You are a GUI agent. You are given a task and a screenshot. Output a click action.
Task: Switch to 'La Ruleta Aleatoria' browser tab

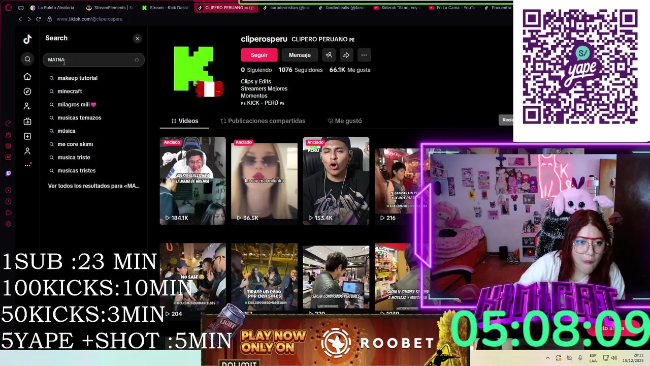(x=52, y=8)
